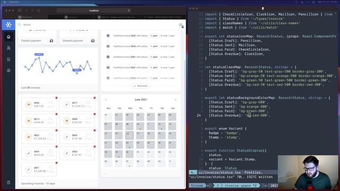Screen dimensions: 340x191
Task: Click the checkmark icon on invoice 0004
Action: pos(28,153)
